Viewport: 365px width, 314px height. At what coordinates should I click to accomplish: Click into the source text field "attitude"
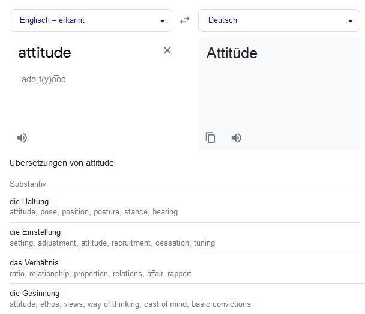tap(45, 53)
